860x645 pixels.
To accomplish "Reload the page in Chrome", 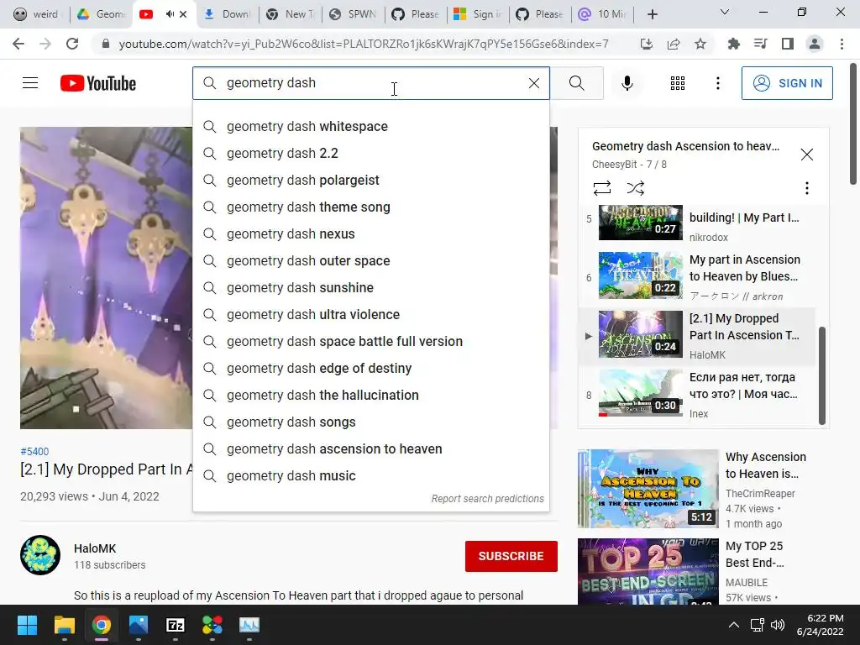I will click(72, 44).
